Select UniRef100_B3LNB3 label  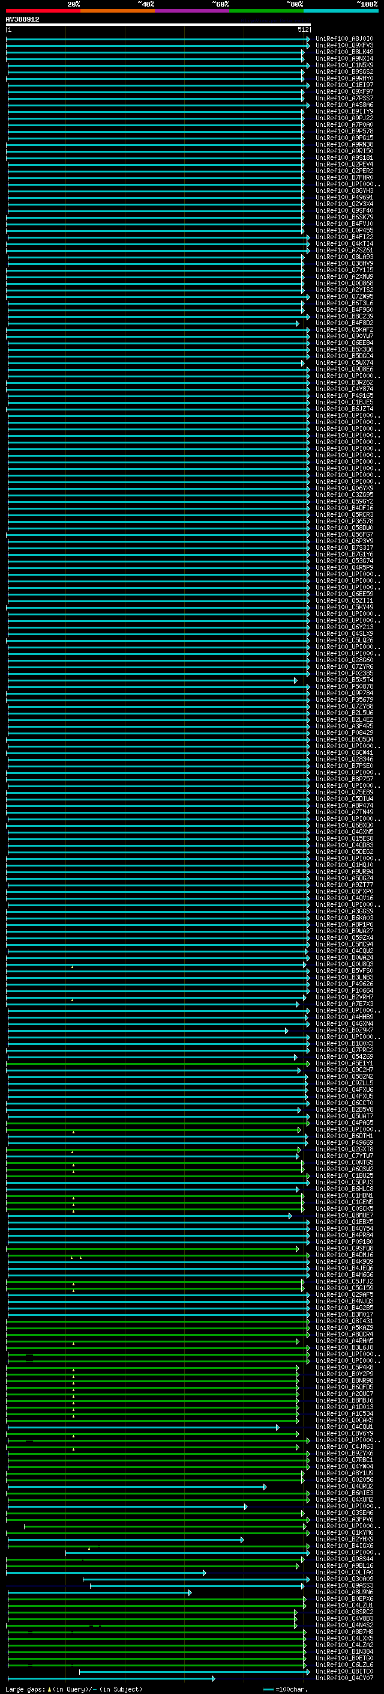pyautogui.click(x=344, y=977)
